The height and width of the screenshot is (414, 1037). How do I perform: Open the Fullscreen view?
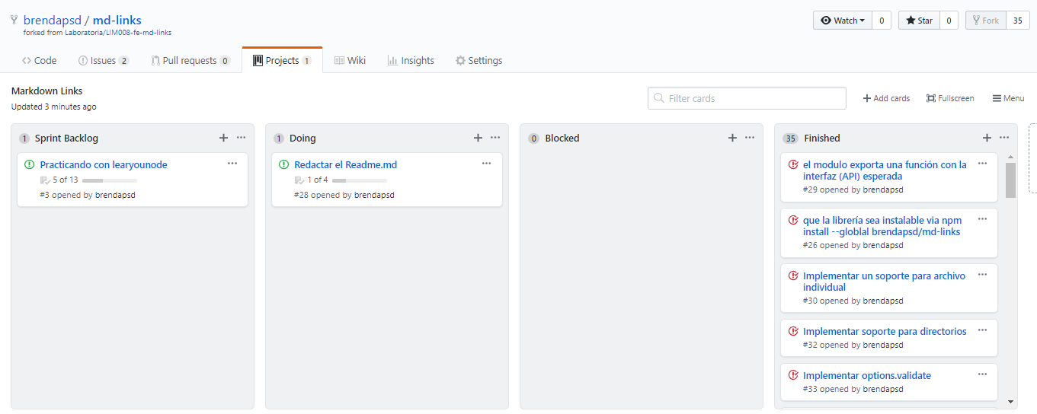950,98
